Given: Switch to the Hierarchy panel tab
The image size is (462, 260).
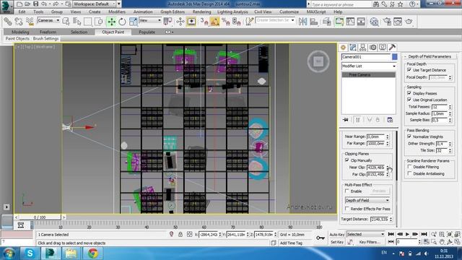Looking at the screenshot, I should [x=362, y=47].
